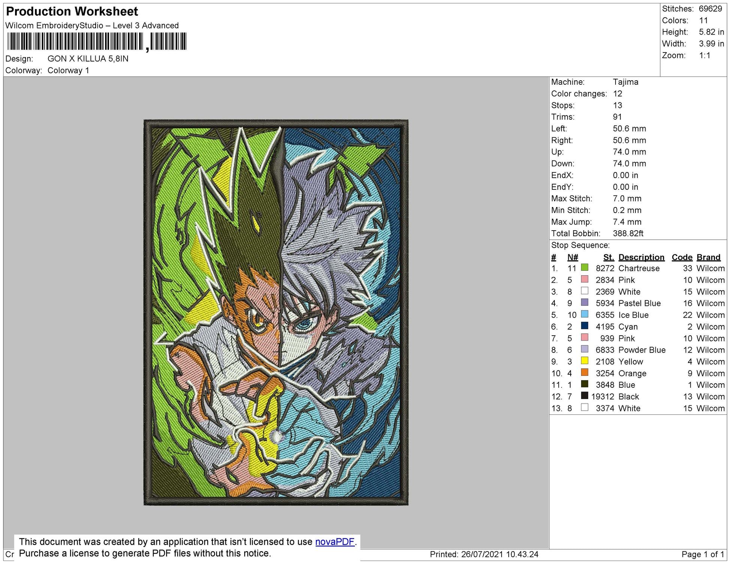The height and width of the screenshot is (564, 730).
Task: Click the Chartreuse color swatch
Action: 584,268
